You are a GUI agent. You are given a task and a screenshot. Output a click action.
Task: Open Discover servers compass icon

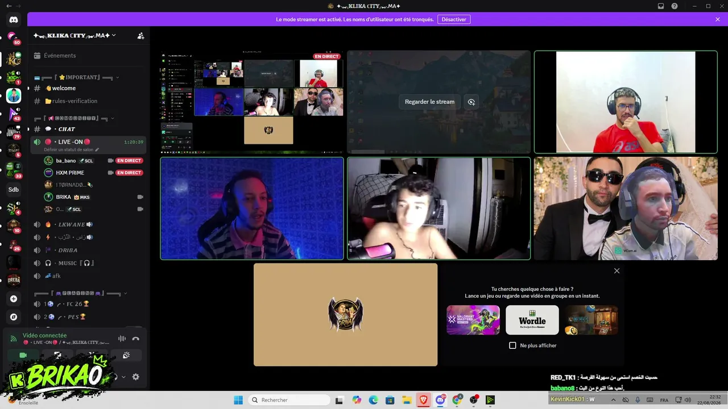point(14,317)
